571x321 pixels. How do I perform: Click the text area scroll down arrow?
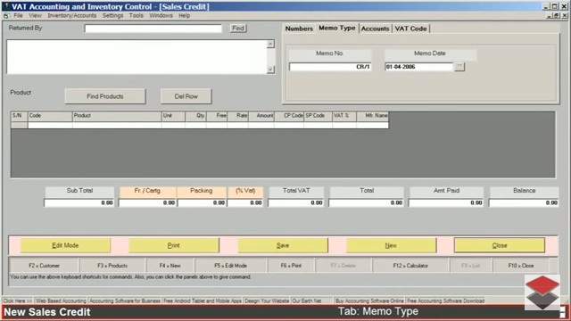click(x=270, y=70)
